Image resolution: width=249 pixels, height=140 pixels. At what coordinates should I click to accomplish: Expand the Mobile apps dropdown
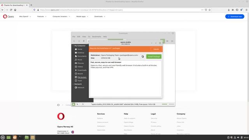point(82,16)
